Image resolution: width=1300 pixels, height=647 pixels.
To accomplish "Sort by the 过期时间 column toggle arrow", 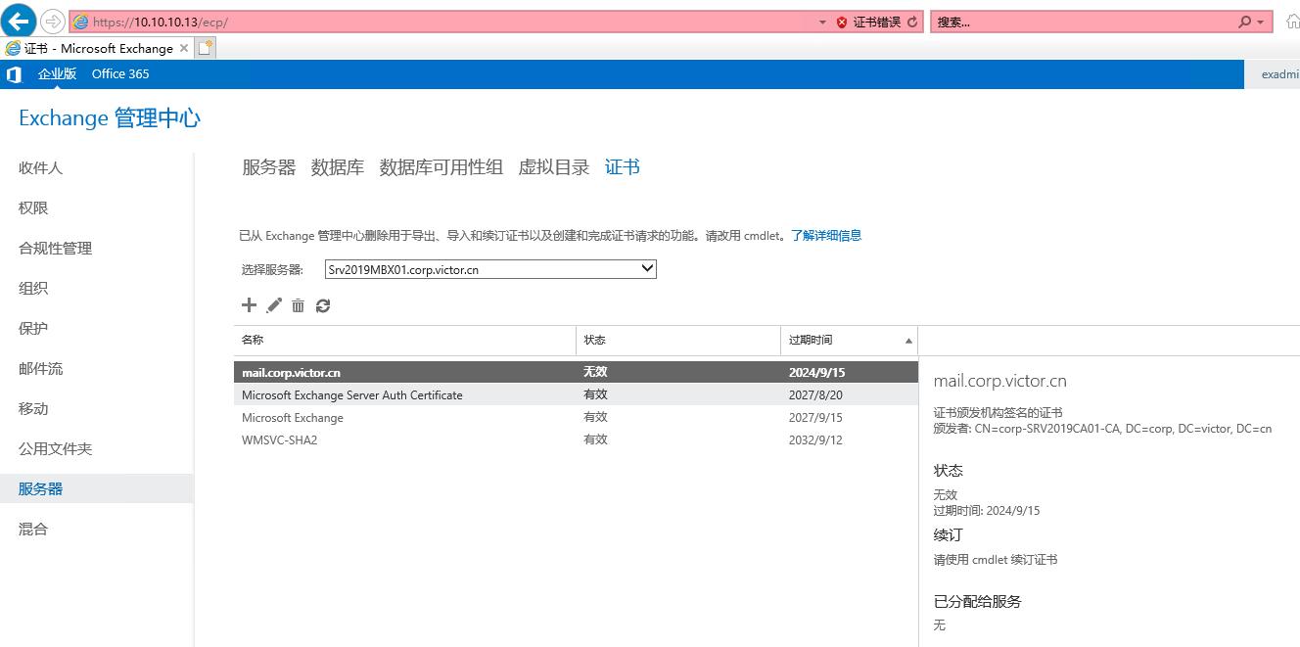I will (907, 340).
